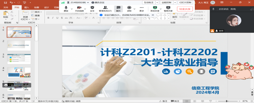Click the 幻灯片控制 button
This screenshot has height=103, width=254.
(185, 3)
